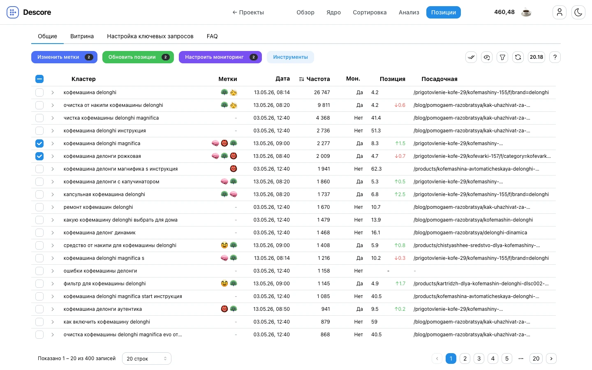Click the coffee cup balance icon
This screenshot has height=370, width=592.
(526, 12)
